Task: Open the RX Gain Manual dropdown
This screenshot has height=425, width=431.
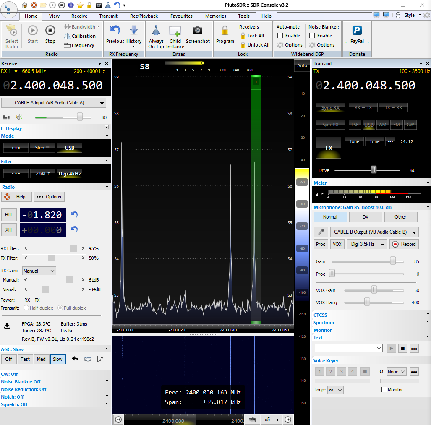Action: (39, 271)
